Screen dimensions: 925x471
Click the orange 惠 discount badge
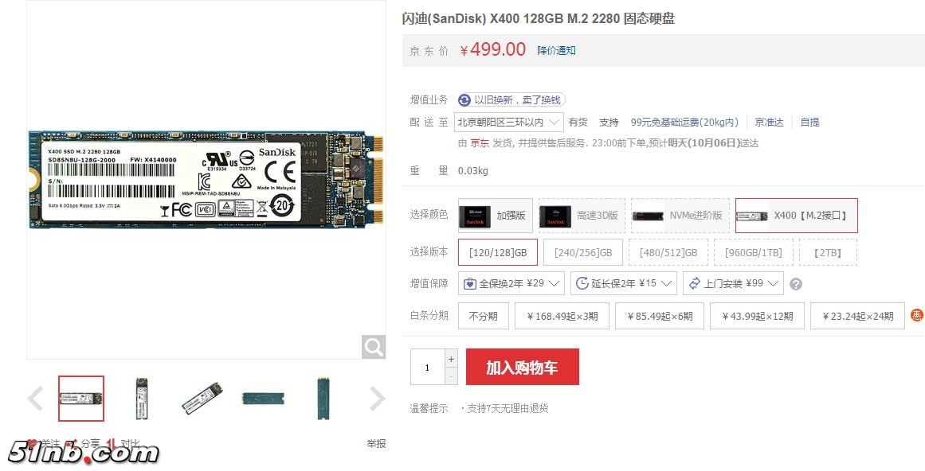pos(917,315)
